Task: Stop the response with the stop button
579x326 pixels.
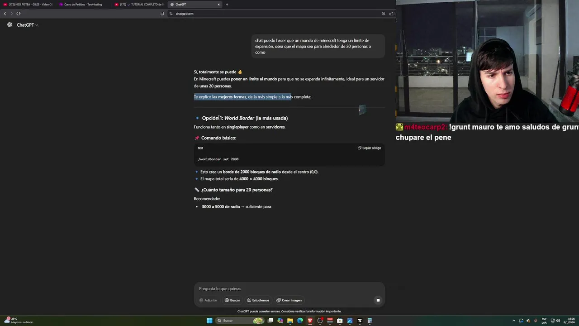Action: pos(378,300)
